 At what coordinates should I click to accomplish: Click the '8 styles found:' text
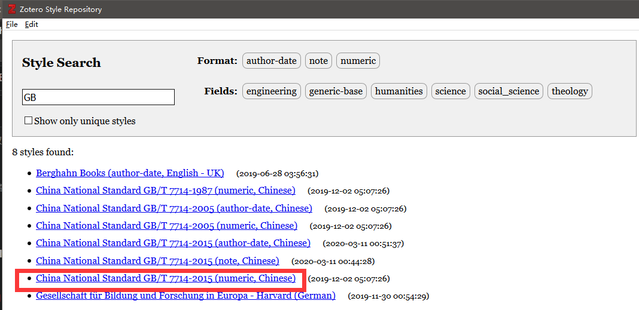(43, 152)
